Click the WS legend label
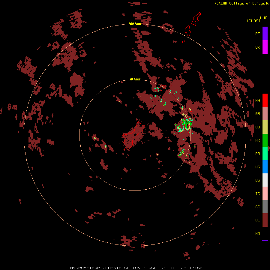The height and width of the screenshot is (270, 270). click(257, 167)
